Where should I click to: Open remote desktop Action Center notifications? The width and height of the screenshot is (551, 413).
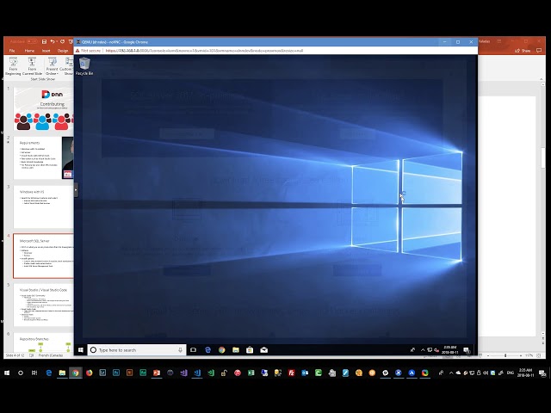click(x=467, y=350)
